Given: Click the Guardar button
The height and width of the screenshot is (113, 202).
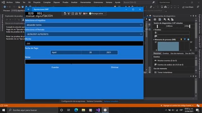Looking at the screenshot, I should [x=55, y=67].
